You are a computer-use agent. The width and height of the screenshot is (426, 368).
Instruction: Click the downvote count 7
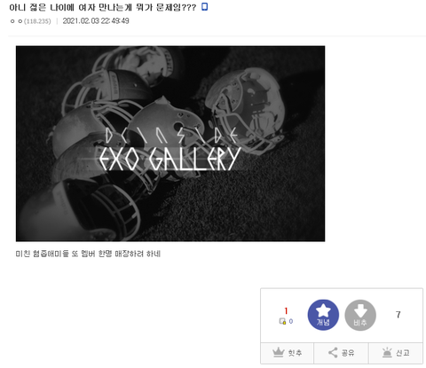(398, 315)
